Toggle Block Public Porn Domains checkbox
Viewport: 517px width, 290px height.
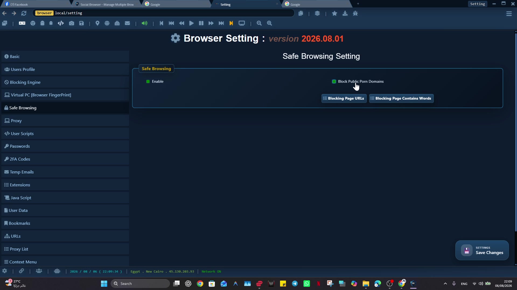click(334, 82)
